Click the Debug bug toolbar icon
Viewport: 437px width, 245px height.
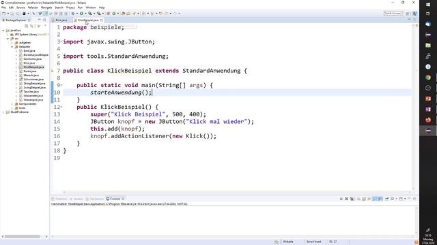tap(73, 14)
